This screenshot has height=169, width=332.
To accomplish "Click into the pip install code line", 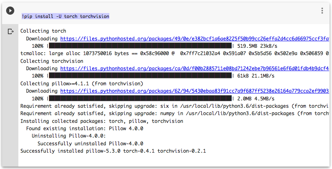I will (x=65, y=16).
